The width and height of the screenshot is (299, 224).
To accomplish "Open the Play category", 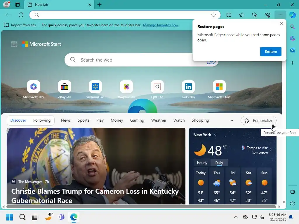I will point(100,120).
